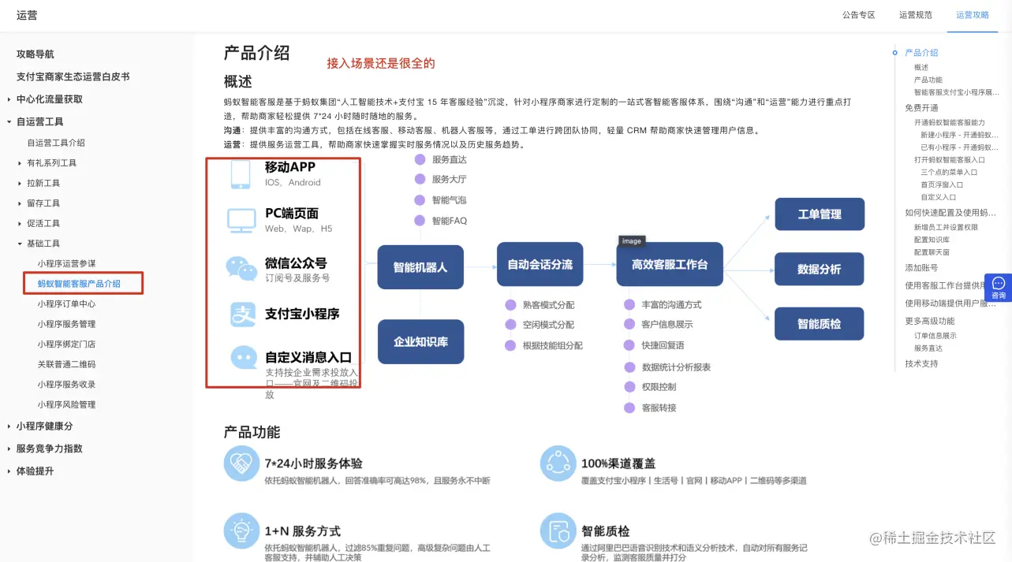1012x562 pixels.
Task: Expand the 服务竞争力指数 section arrow
Action: coord(9,448)
